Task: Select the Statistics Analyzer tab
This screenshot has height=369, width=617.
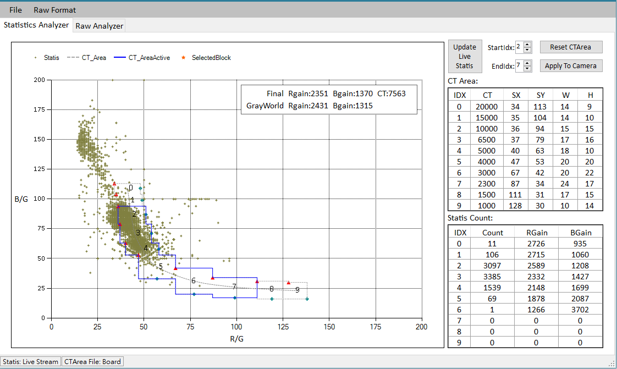Action: point(36,25)
